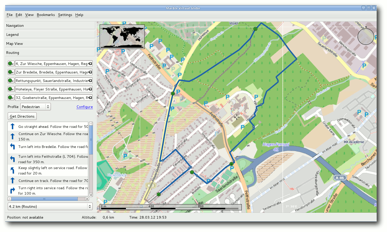Click the 'Time: 28.03.12 19:53' status entry
This screenshot has width=387, height=232.
[148, 217]
